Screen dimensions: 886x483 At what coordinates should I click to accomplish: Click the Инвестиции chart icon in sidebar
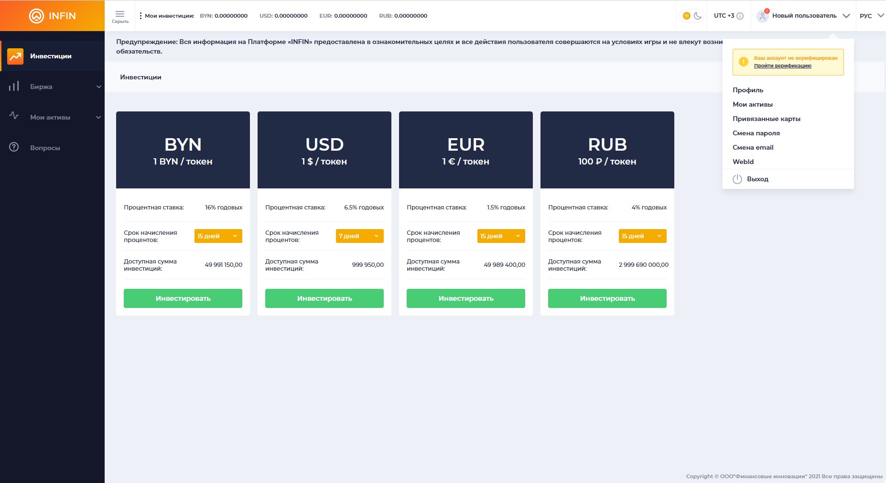click(15, 56)
